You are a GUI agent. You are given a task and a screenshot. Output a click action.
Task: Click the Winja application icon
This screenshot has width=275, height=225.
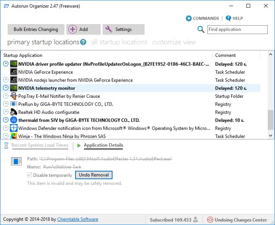pyautogui.click(x=14, y=136)
